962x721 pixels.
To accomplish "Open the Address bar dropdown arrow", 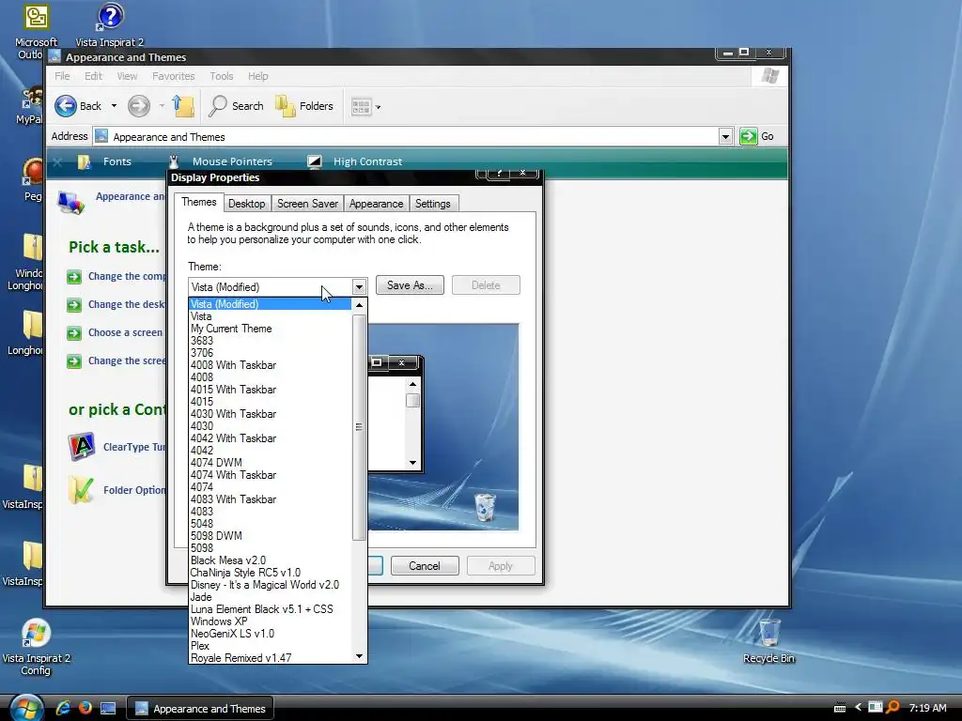I will (725, 136).
